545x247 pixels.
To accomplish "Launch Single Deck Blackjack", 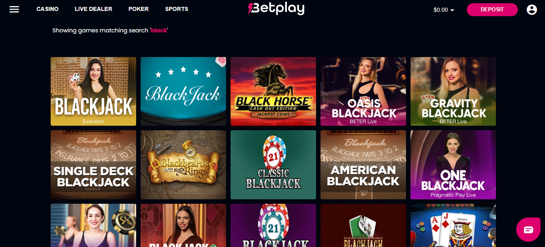I will click(93, 165).
